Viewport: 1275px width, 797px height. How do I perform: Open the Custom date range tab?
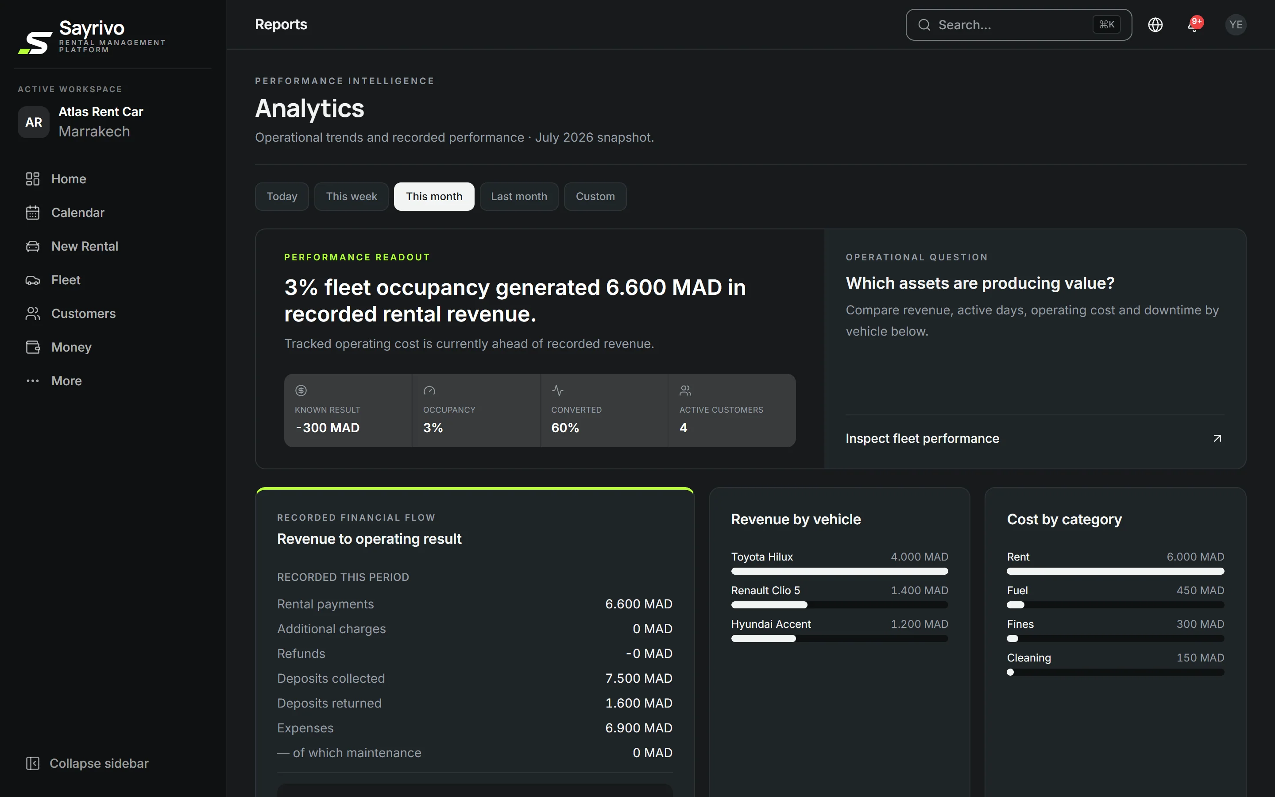595,197
